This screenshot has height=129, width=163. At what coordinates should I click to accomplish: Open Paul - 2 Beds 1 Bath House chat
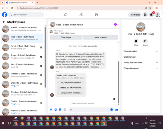[22, 66]
